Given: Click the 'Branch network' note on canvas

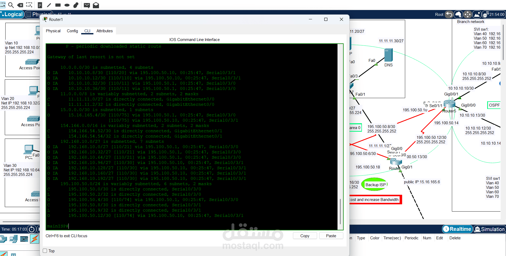Looking at the screenshot, I should (x=470, y=22).
